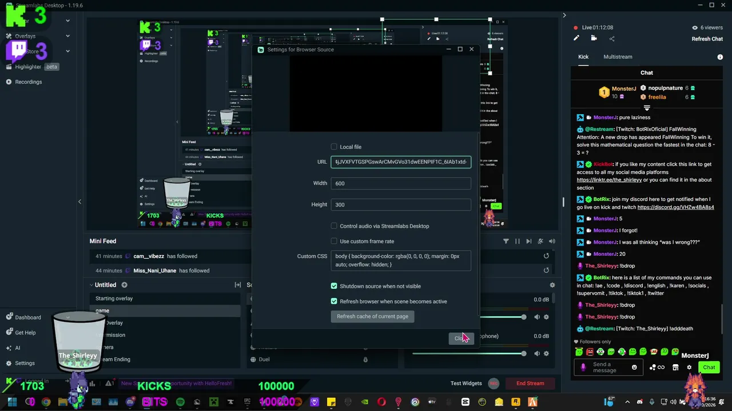Enable the Local file checkbox
Image resolution: width=732 pixels, height=411 pixels.
click(x=334, y=147)
